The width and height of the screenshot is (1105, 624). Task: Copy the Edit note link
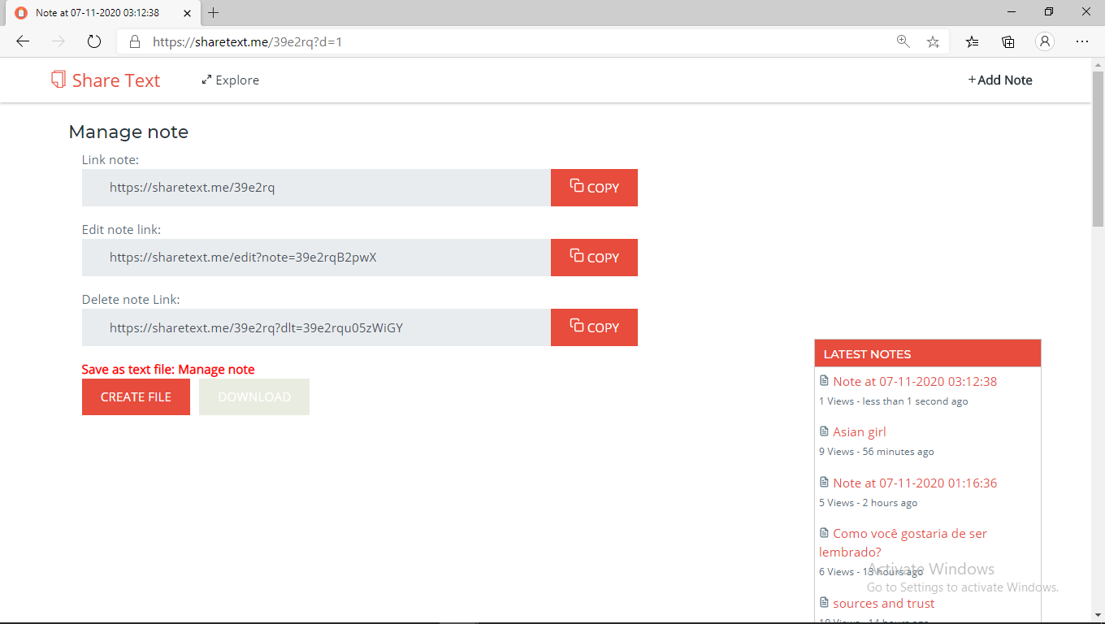(594, 258)
